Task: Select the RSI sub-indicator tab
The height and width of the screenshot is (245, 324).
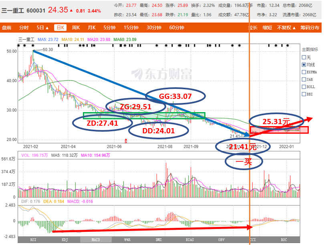Action: (x=33, y=240)
